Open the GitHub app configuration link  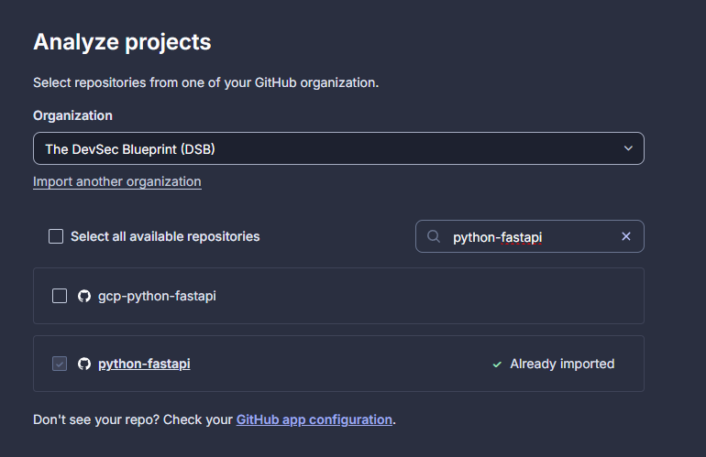tap(314, 419)
